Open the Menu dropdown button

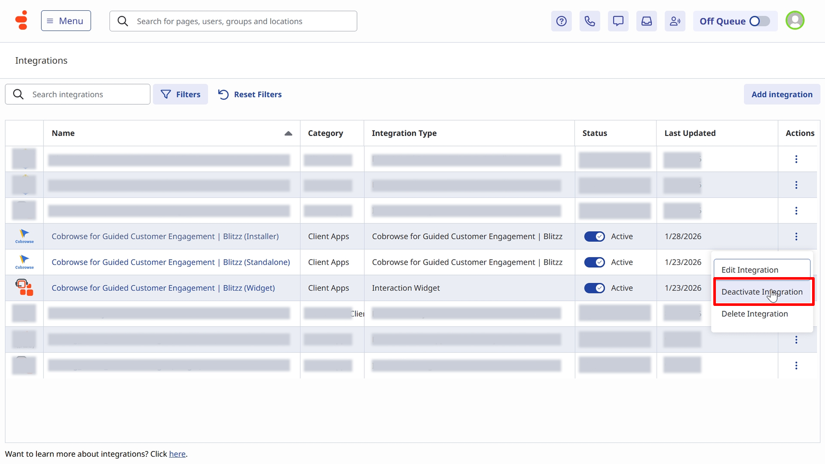66,21
